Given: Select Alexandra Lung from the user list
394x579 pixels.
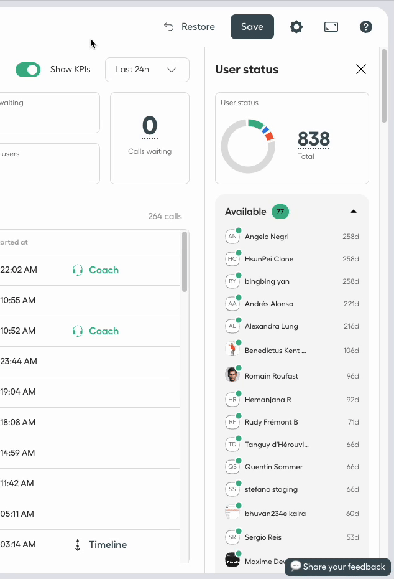Looking at the screenshot, I should (271, 326).
